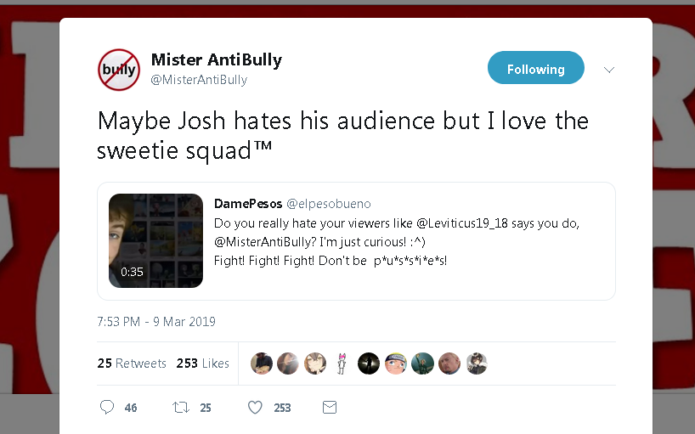Viewport: 695px width, 434px height.
Task: Click first liker avatar in the row
Action: (x=262, y=364)
